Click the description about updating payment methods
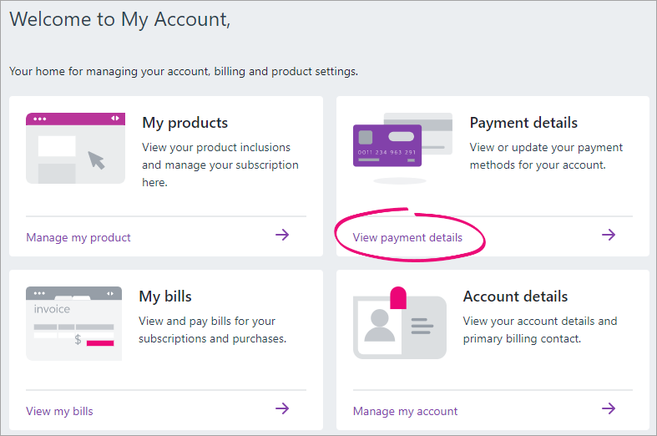 pyautogui.click(x=546, y=156)
